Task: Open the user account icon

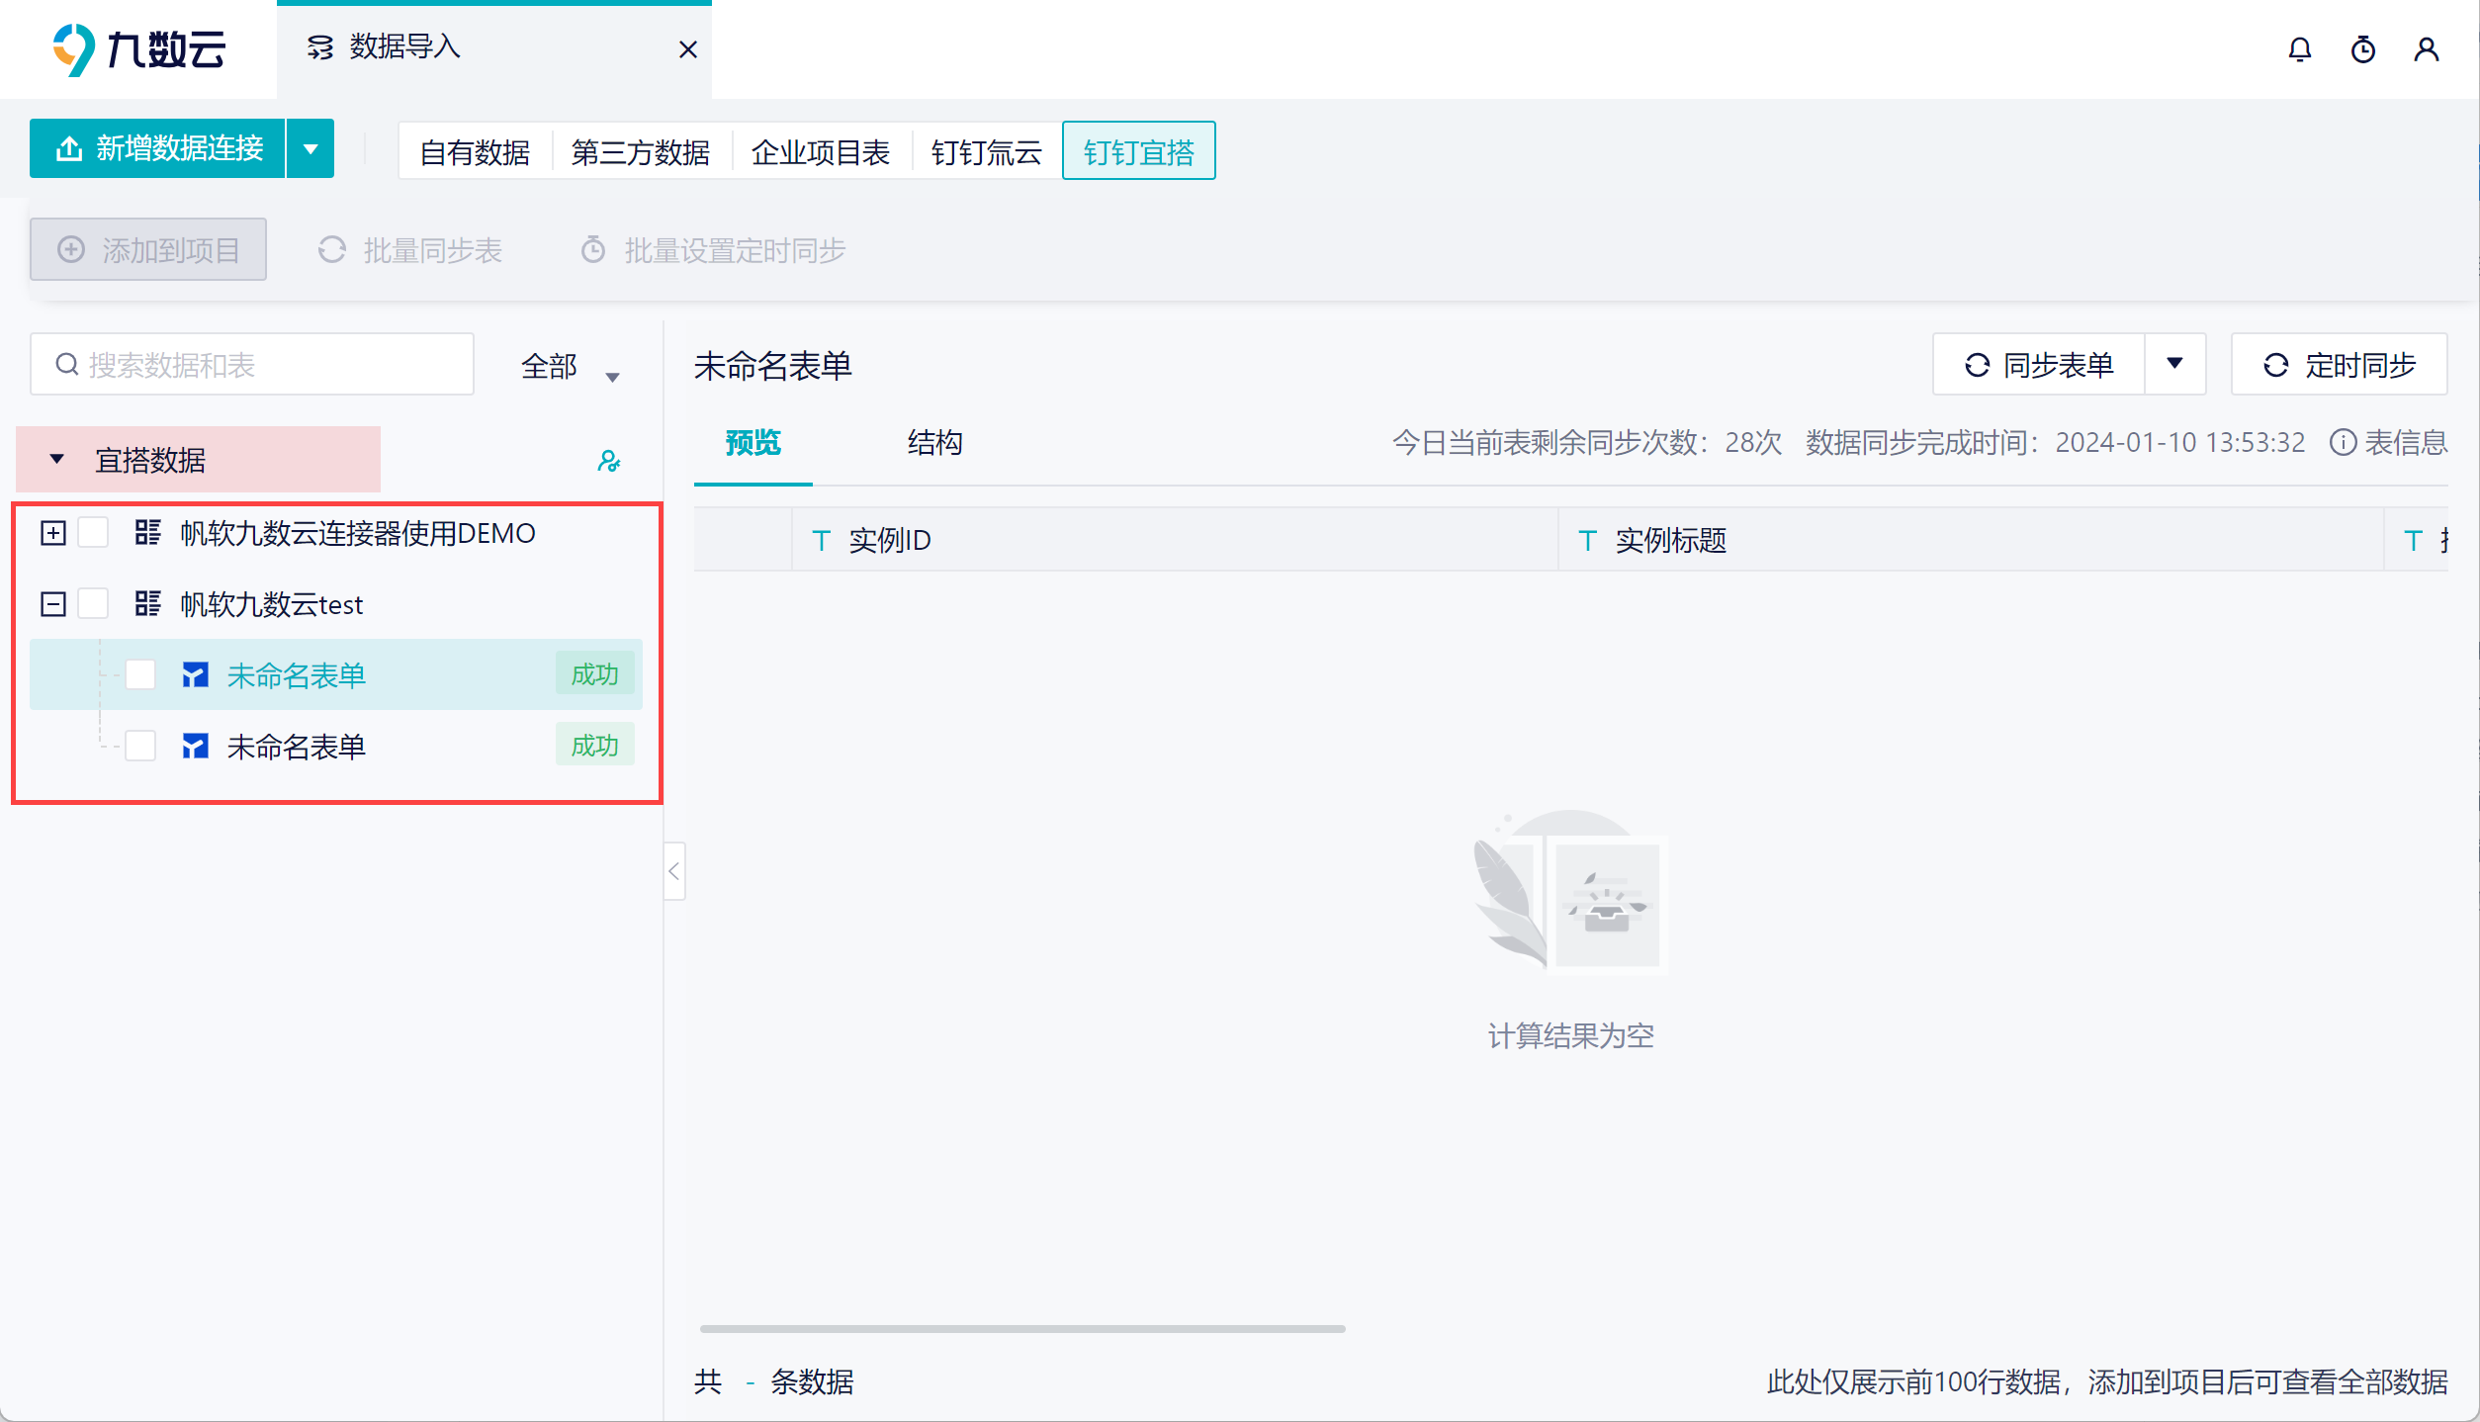Action: click(2426, 49)
